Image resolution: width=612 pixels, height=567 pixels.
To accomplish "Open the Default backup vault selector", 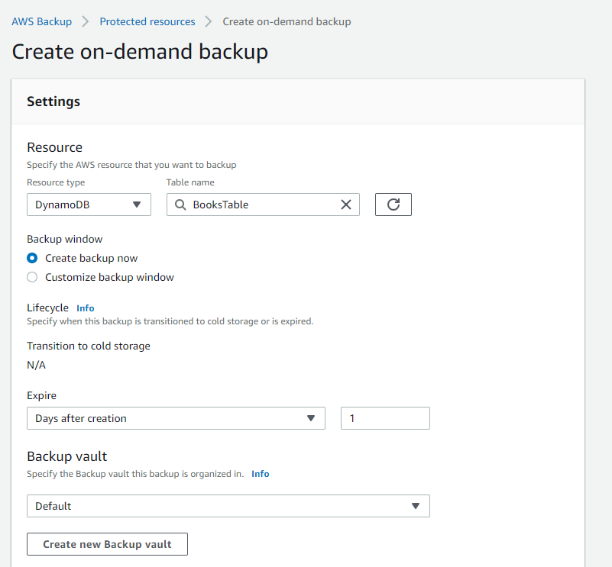I will [228, 505].
